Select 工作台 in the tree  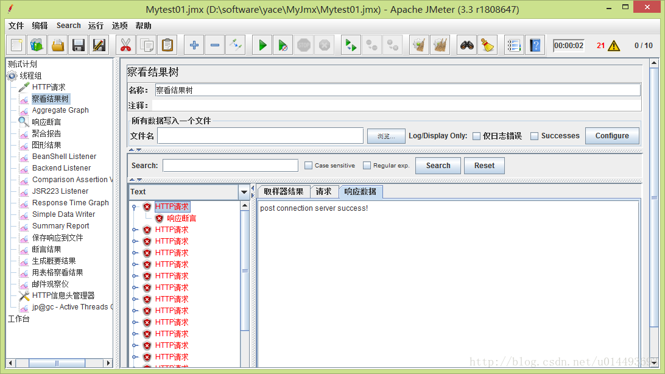(x=19, y=319)
